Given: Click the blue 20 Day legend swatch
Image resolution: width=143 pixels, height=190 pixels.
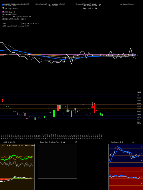Looking at the screenshot, I should click(x=3, y=5).
